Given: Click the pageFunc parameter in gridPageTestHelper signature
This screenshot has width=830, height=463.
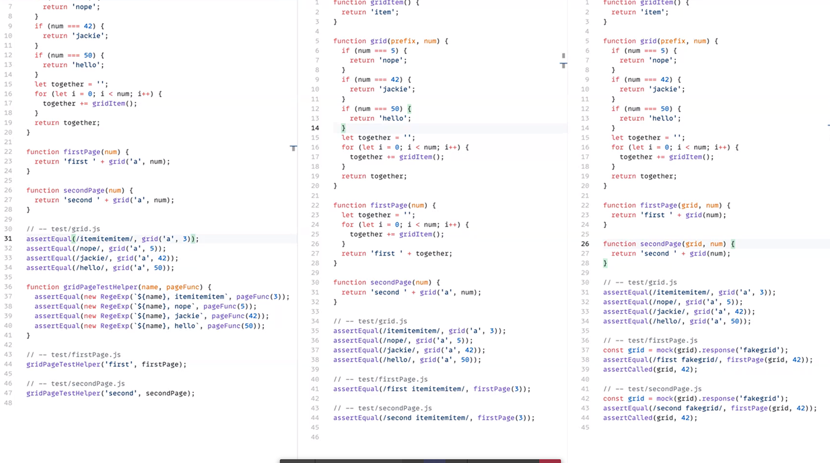Looking at the screenshot, I should coord(184,287).
